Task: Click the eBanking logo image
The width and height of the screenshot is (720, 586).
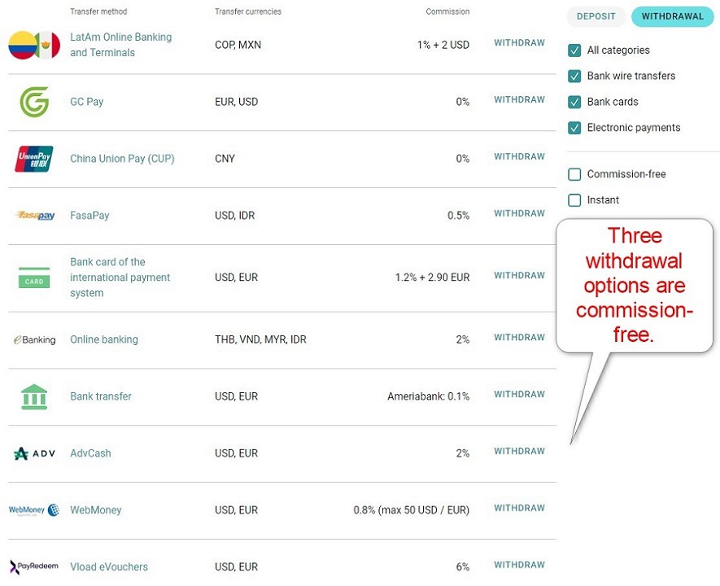Action: click(x=34, y=339)
